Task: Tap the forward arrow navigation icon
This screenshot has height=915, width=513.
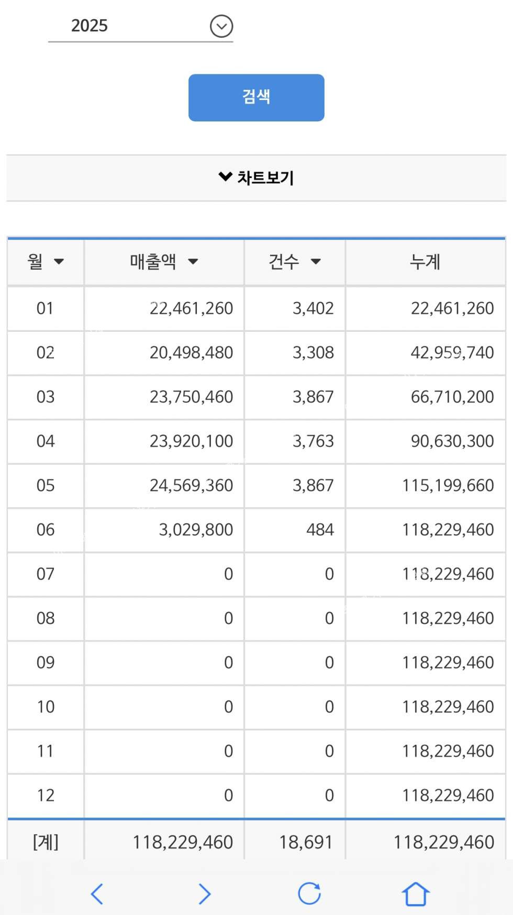Action: point(205,894)
